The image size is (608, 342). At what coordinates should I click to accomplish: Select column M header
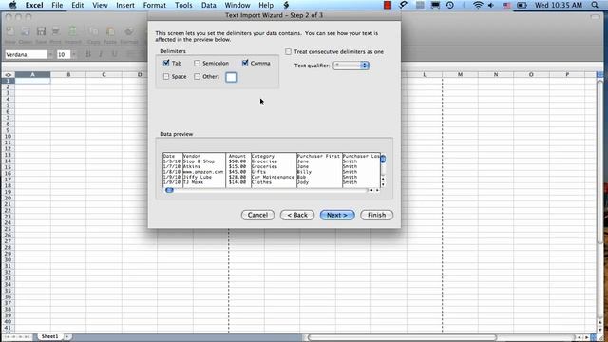(460, 74)
